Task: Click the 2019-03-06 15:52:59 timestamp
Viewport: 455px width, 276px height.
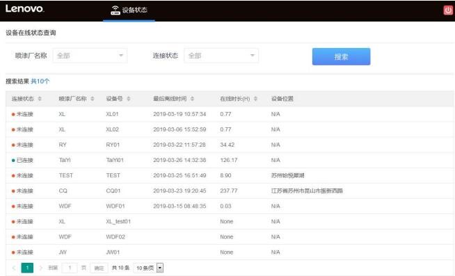Action: point(179,129)
